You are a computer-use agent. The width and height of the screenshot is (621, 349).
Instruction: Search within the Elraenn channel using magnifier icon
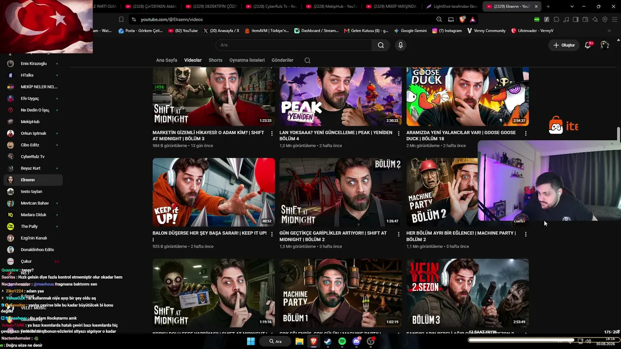point(307,60)
